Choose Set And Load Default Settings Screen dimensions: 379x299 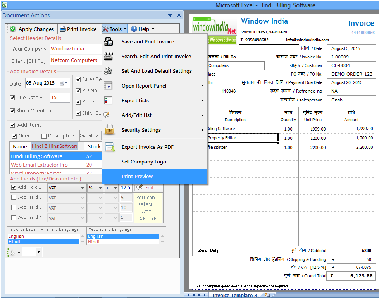[155, 71]
